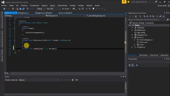Open the Vista de clases tab

[x=154, y=55]
